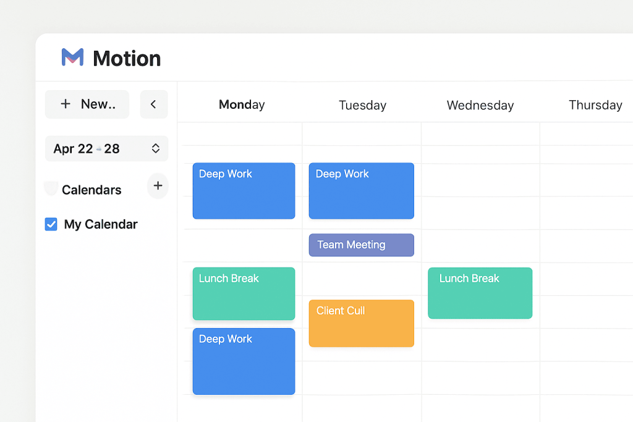Select the Tuesday column header
The height and width of the screenshot is (422, 633).
[362, 105]
